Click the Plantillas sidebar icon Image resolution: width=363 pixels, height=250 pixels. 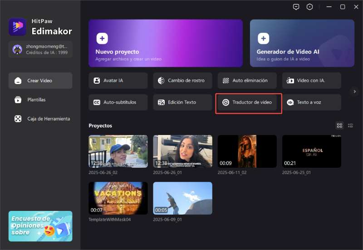coord(18,100)
